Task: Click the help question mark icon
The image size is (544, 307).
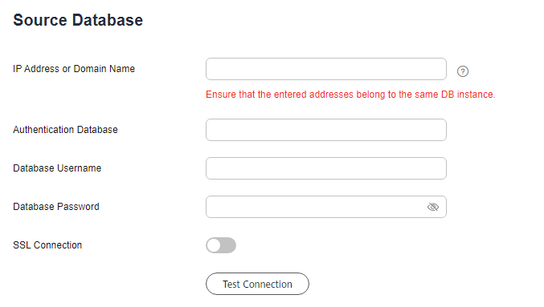Action: coord(463,71)
